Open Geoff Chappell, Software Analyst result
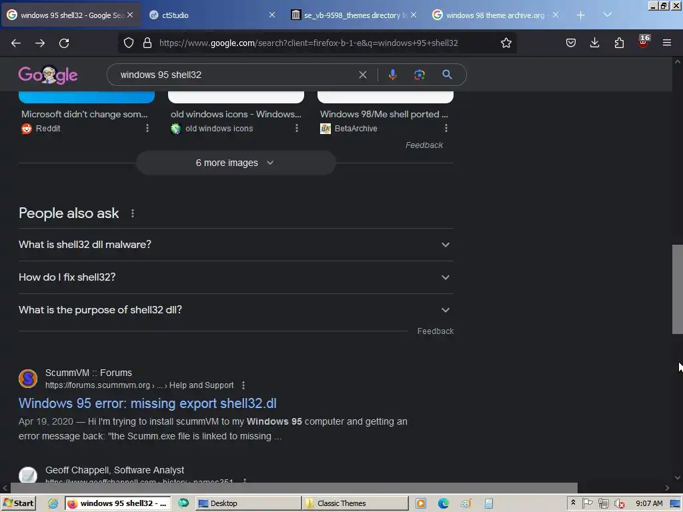The image size is (683, 512). 115,470
